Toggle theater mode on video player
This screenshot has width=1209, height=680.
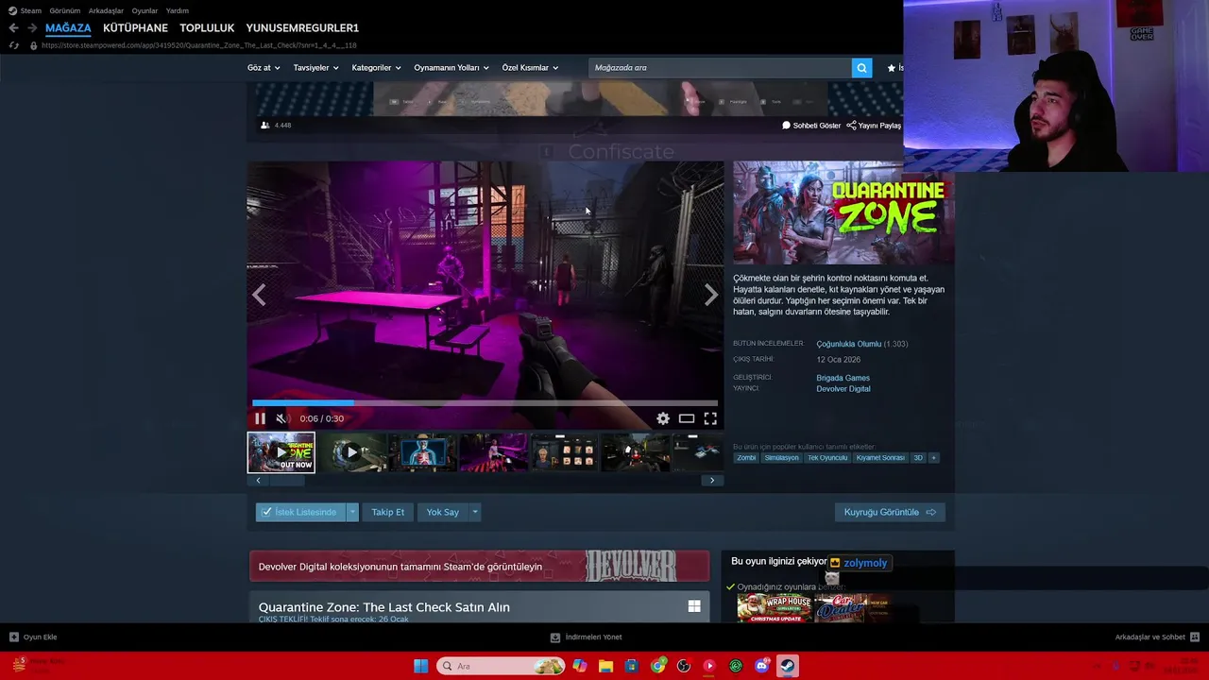point(687,418)
